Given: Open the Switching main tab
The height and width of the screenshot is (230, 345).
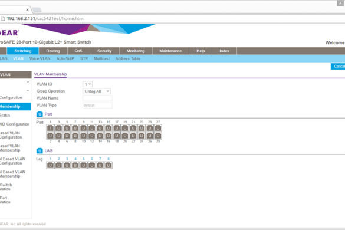Looking at the screenshot, I should 23,51.
